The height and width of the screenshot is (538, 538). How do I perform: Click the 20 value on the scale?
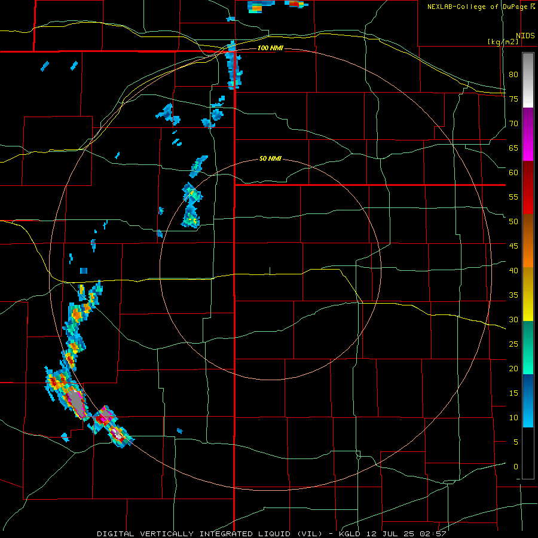coord(513,368)
